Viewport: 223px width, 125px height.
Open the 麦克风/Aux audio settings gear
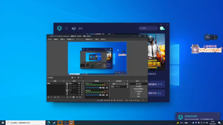coord(107,88)
